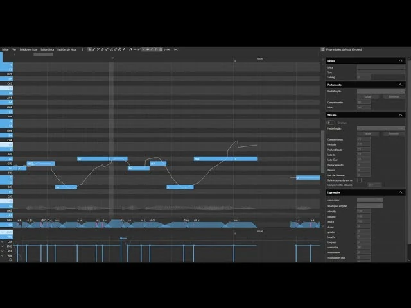The width and height of the screenshot is (411, 308).
Task: Click the Comprimento Mínimo field
Action: [x=374, y=185]
